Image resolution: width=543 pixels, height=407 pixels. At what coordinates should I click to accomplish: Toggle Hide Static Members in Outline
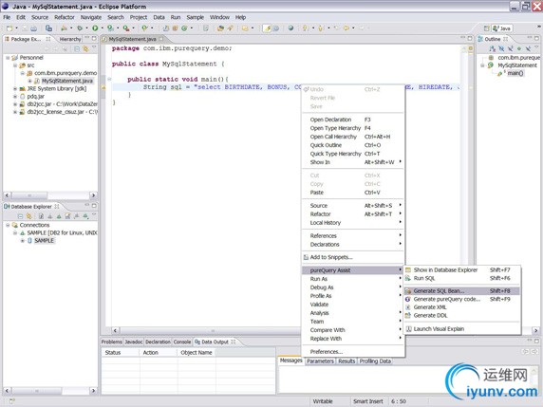pyautogui.click(x=510, y=48)
